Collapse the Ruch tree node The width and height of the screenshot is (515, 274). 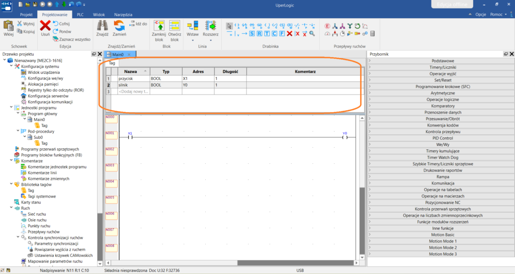pyautogui.click(x=12, y=208)
